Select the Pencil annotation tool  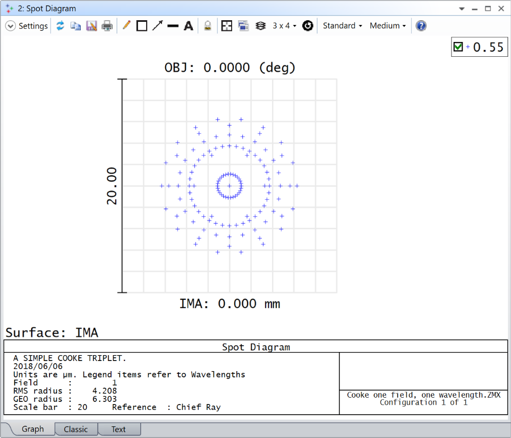tap(126, 25)
